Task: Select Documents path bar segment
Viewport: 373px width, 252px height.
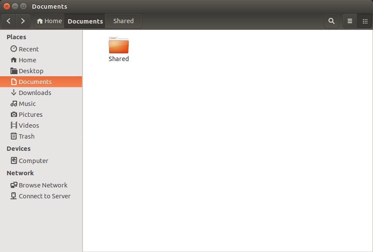Action: [x=85, y=21]
